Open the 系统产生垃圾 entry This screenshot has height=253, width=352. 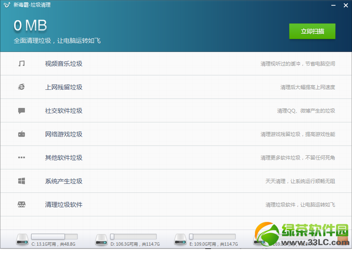click(x=176, y=181)
